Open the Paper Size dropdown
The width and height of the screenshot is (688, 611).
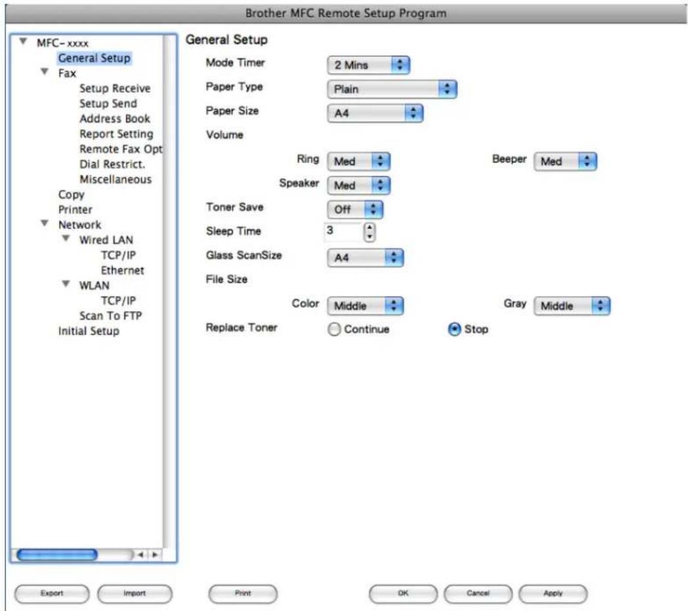tap(375, 113)
